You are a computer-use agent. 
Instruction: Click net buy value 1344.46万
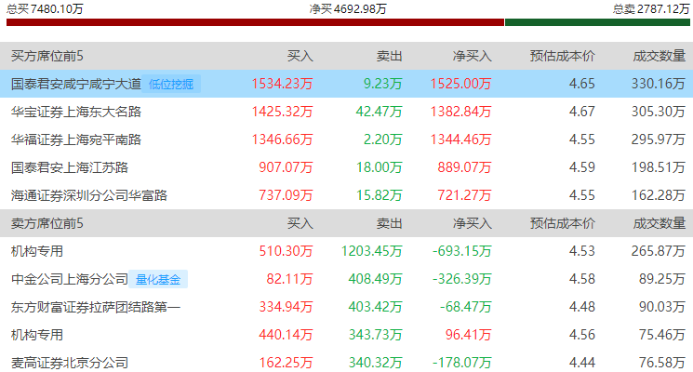461,139
